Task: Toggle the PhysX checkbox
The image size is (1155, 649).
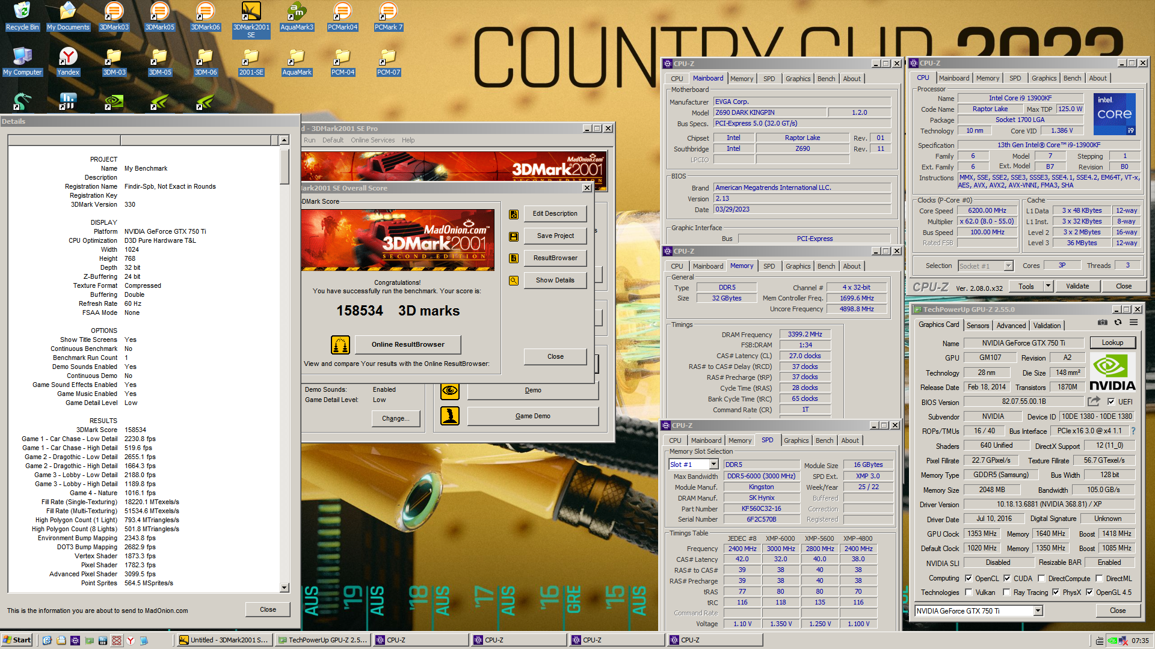Action: coord(1056,593)
